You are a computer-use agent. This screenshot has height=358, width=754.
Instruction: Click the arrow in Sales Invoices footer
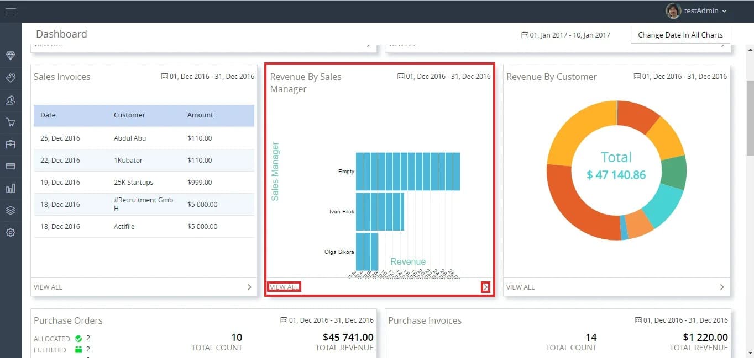(x=249, y=287)
